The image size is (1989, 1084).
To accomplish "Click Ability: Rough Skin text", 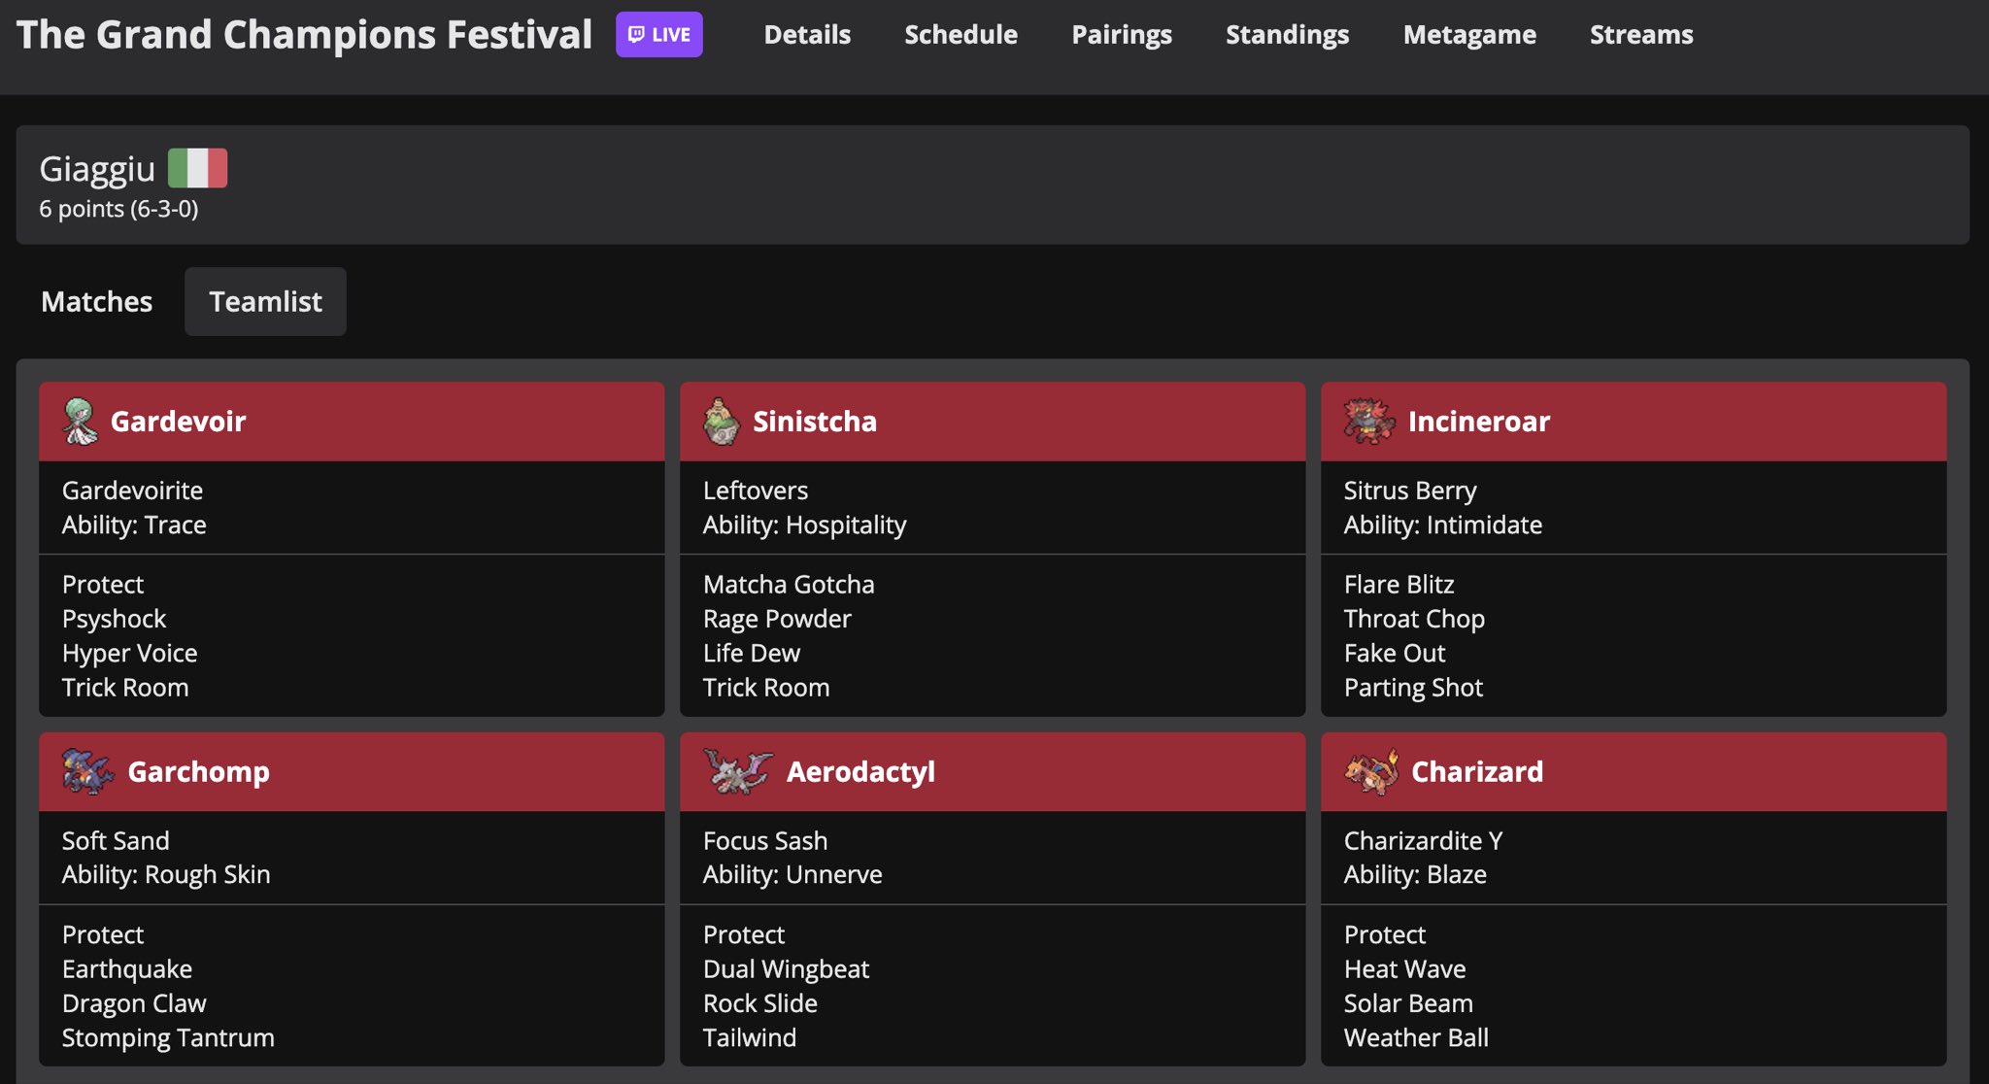I will (x=166, y=874).
